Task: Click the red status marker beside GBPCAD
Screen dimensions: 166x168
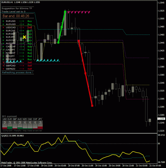Action: tap(3, 66)
